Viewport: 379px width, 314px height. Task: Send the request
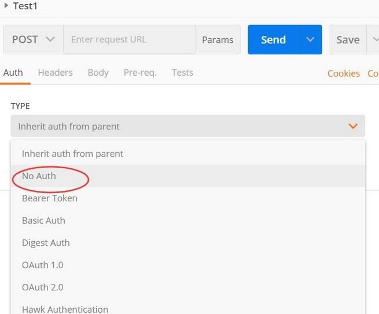[273, 40]
